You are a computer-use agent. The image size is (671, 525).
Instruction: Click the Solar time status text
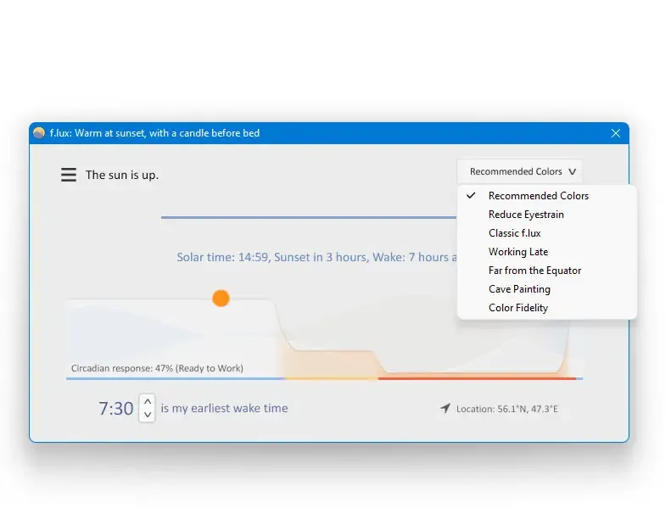pyautogui.click(x=316, y=257)
